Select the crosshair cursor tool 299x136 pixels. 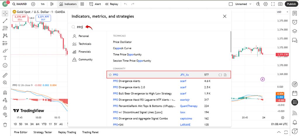5,13
